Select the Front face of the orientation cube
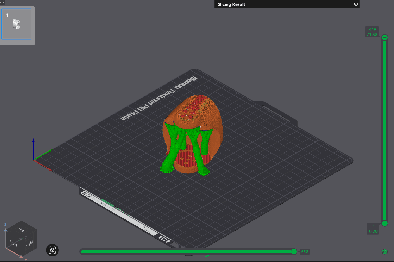 tap(13, 243)
